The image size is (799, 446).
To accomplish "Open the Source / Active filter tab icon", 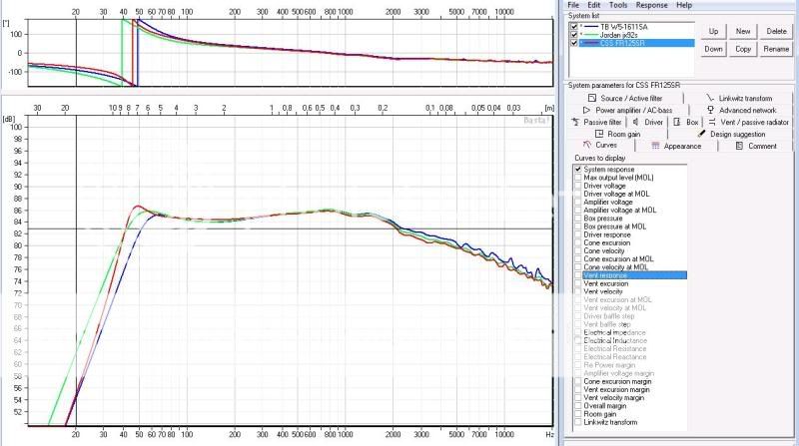I will [x=593, y=98].
